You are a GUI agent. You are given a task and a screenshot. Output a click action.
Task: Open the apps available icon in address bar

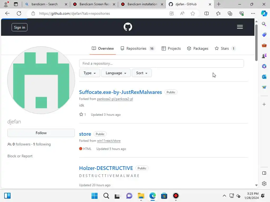click(171, 13)
